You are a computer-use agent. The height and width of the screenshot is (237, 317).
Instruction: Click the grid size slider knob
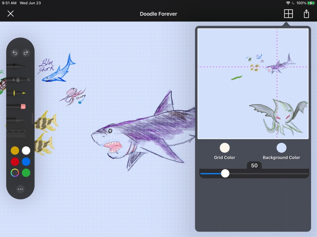coord(225,173)
